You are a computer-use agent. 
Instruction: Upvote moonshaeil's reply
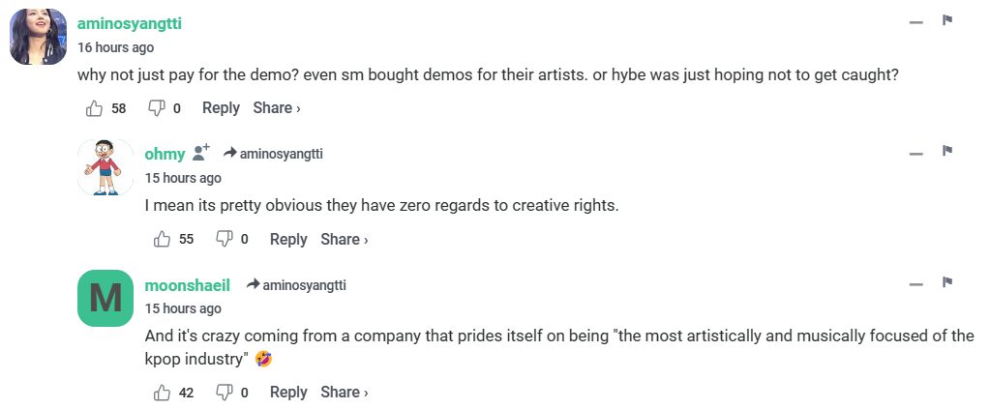pos(163,392)
